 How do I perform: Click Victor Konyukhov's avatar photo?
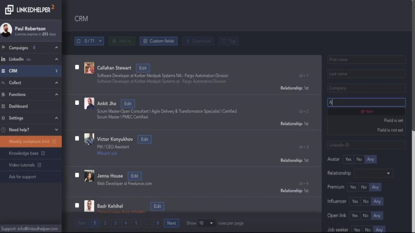[89, 139]
